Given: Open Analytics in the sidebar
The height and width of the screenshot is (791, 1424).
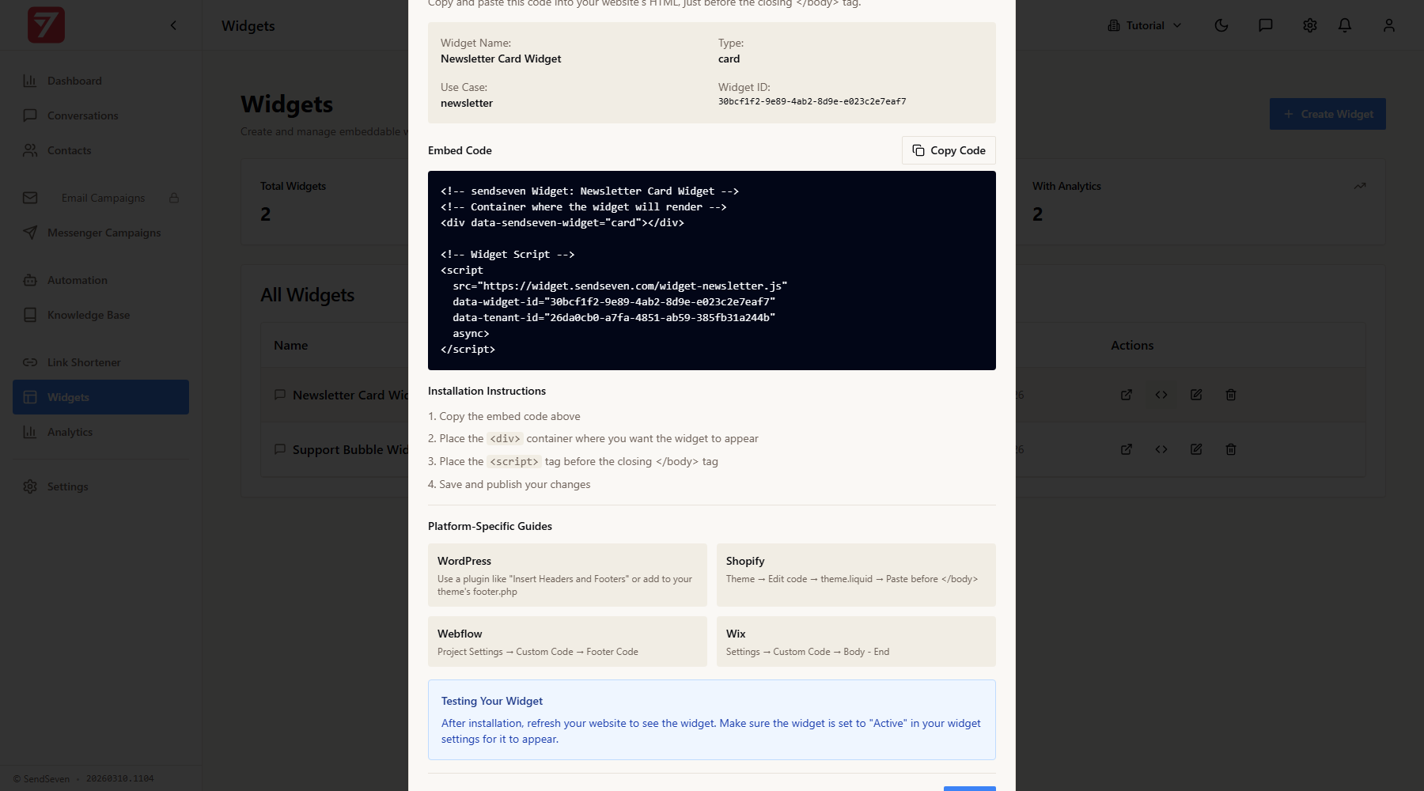Looking at the screenshot, I should click(x=100, y=432).
